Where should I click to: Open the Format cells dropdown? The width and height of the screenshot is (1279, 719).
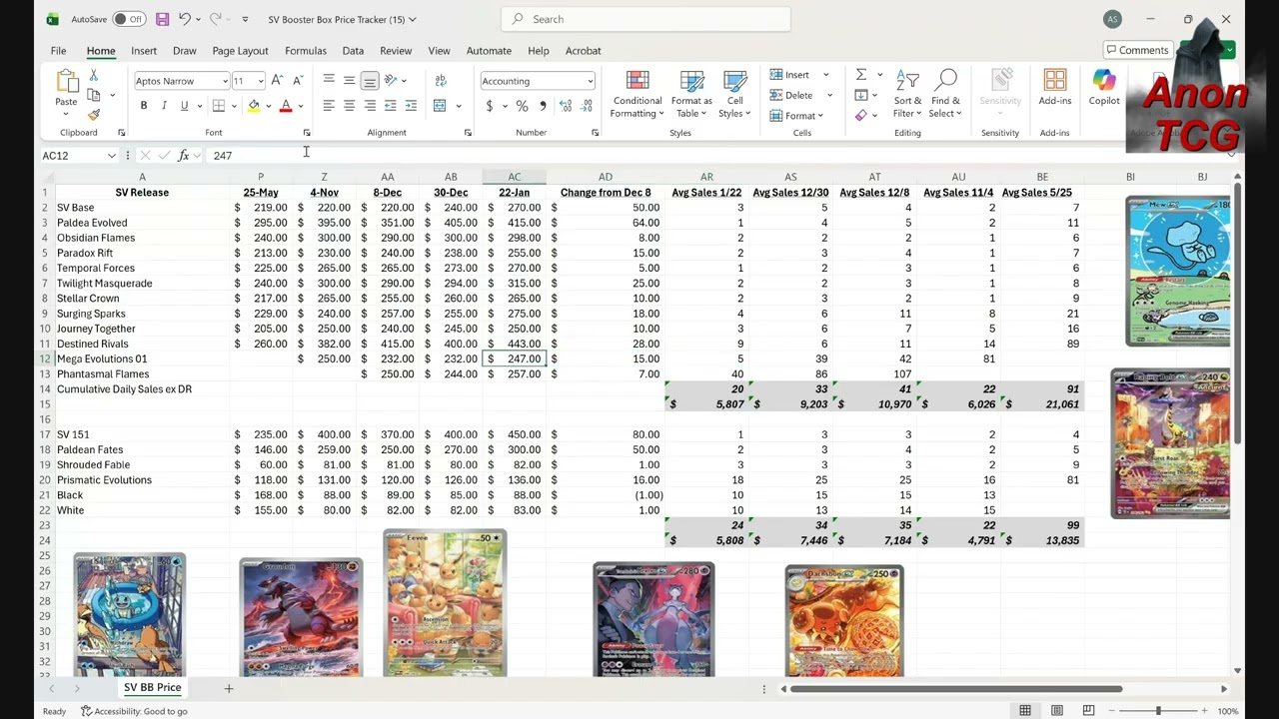pos(796,116)
